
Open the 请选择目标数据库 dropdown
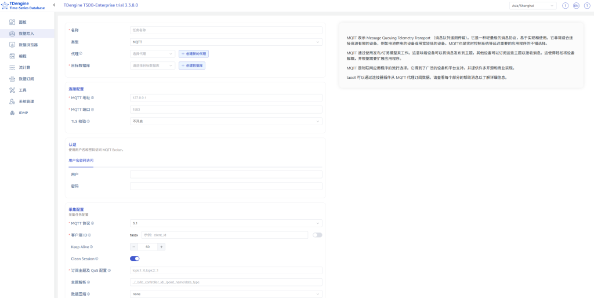[153, 66]
